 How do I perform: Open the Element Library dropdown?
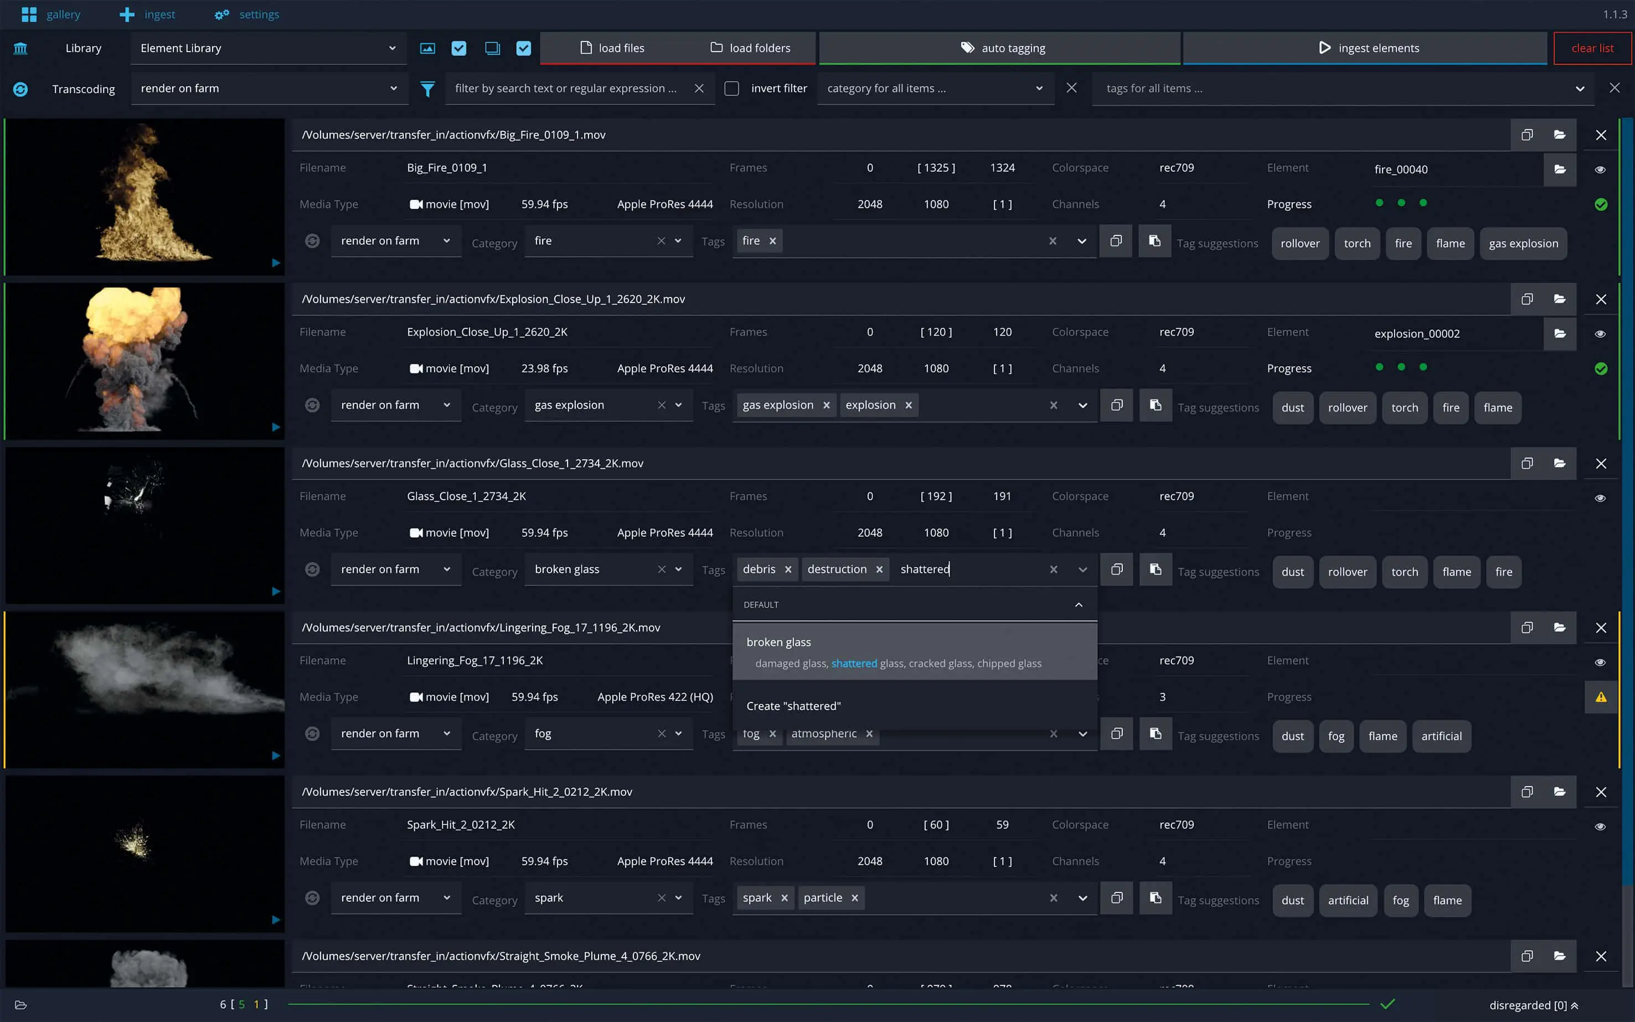268,48
